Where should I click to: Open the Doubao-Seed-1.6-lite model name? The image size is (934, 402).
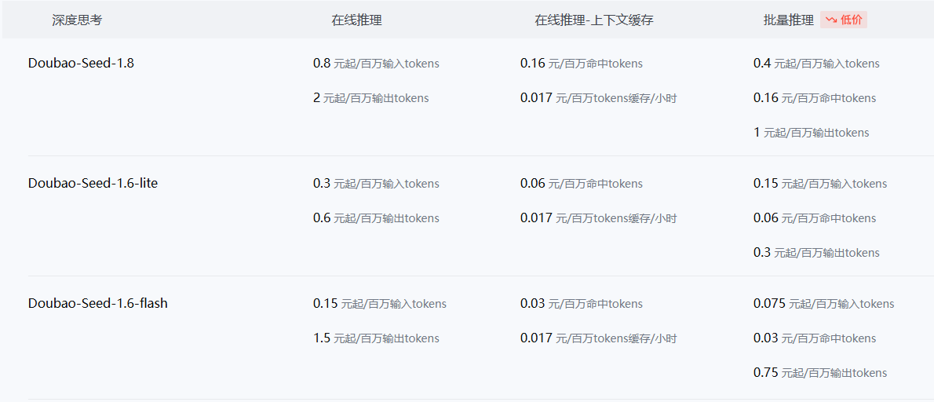[93, 184]
